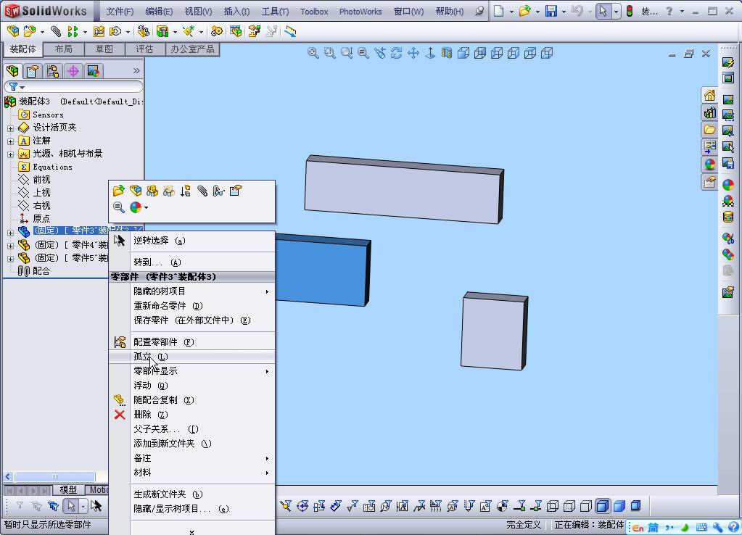Choose 添加到新文件夹 in the context menu
742x535 pixels.
tap(191, 444)
